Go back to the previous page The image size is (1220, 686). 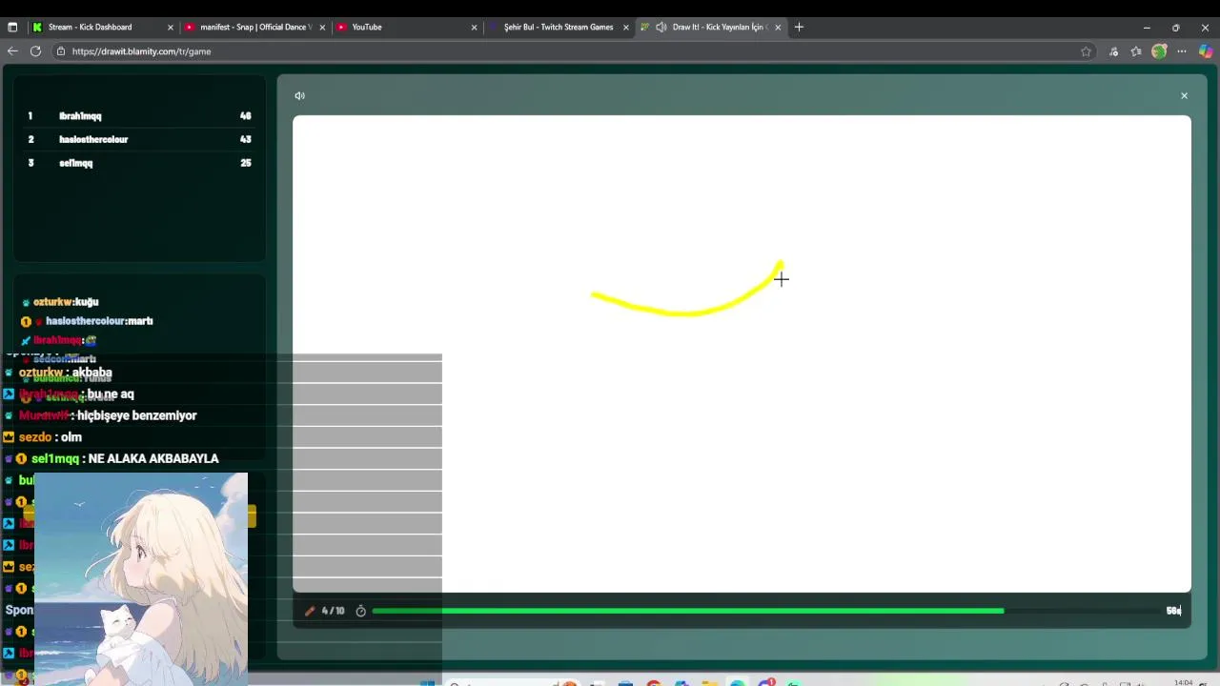(x=12, y=51)
